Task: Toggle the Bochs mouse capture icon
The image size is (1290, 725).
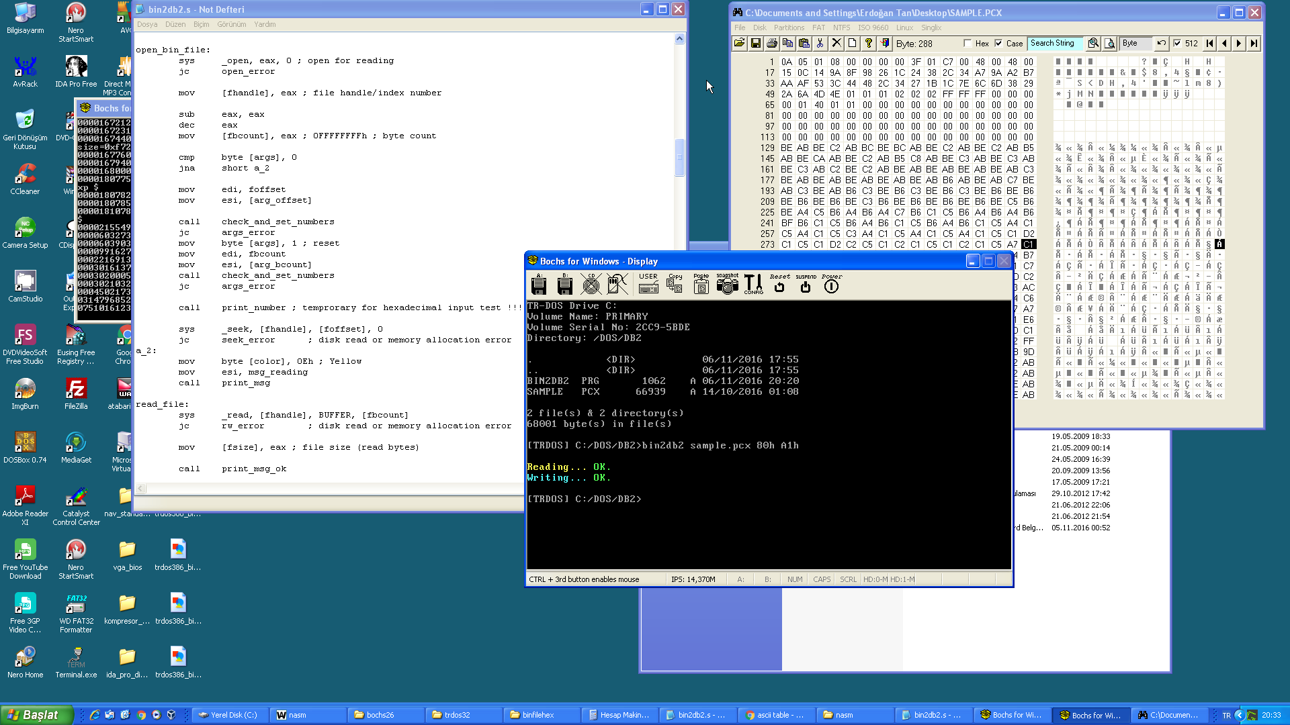Action: point(617,284)
